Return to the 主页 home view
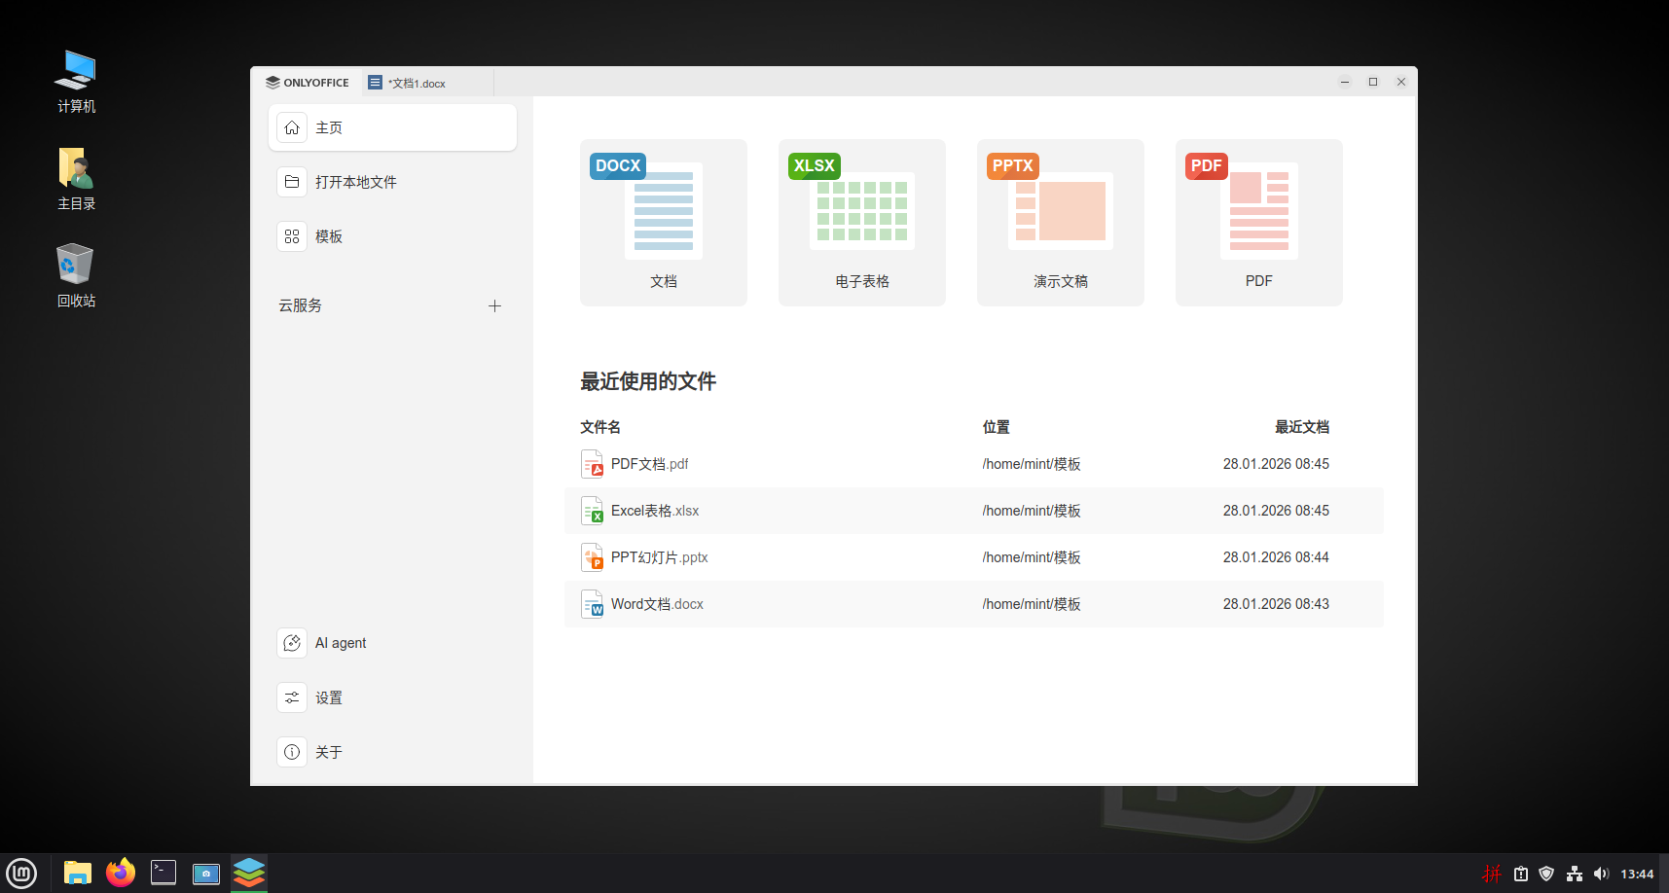The width and height of the screenshot is (1669, 893). point(329,126)
